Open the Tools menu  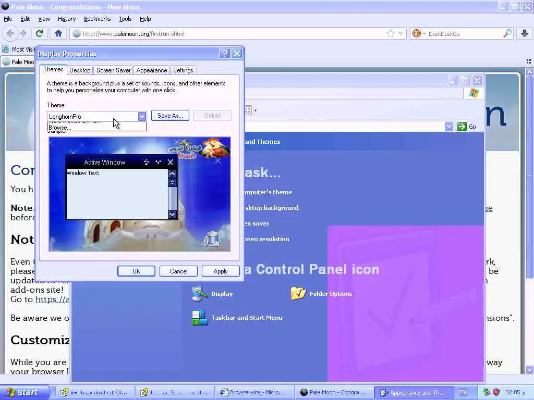pos(125,19)
